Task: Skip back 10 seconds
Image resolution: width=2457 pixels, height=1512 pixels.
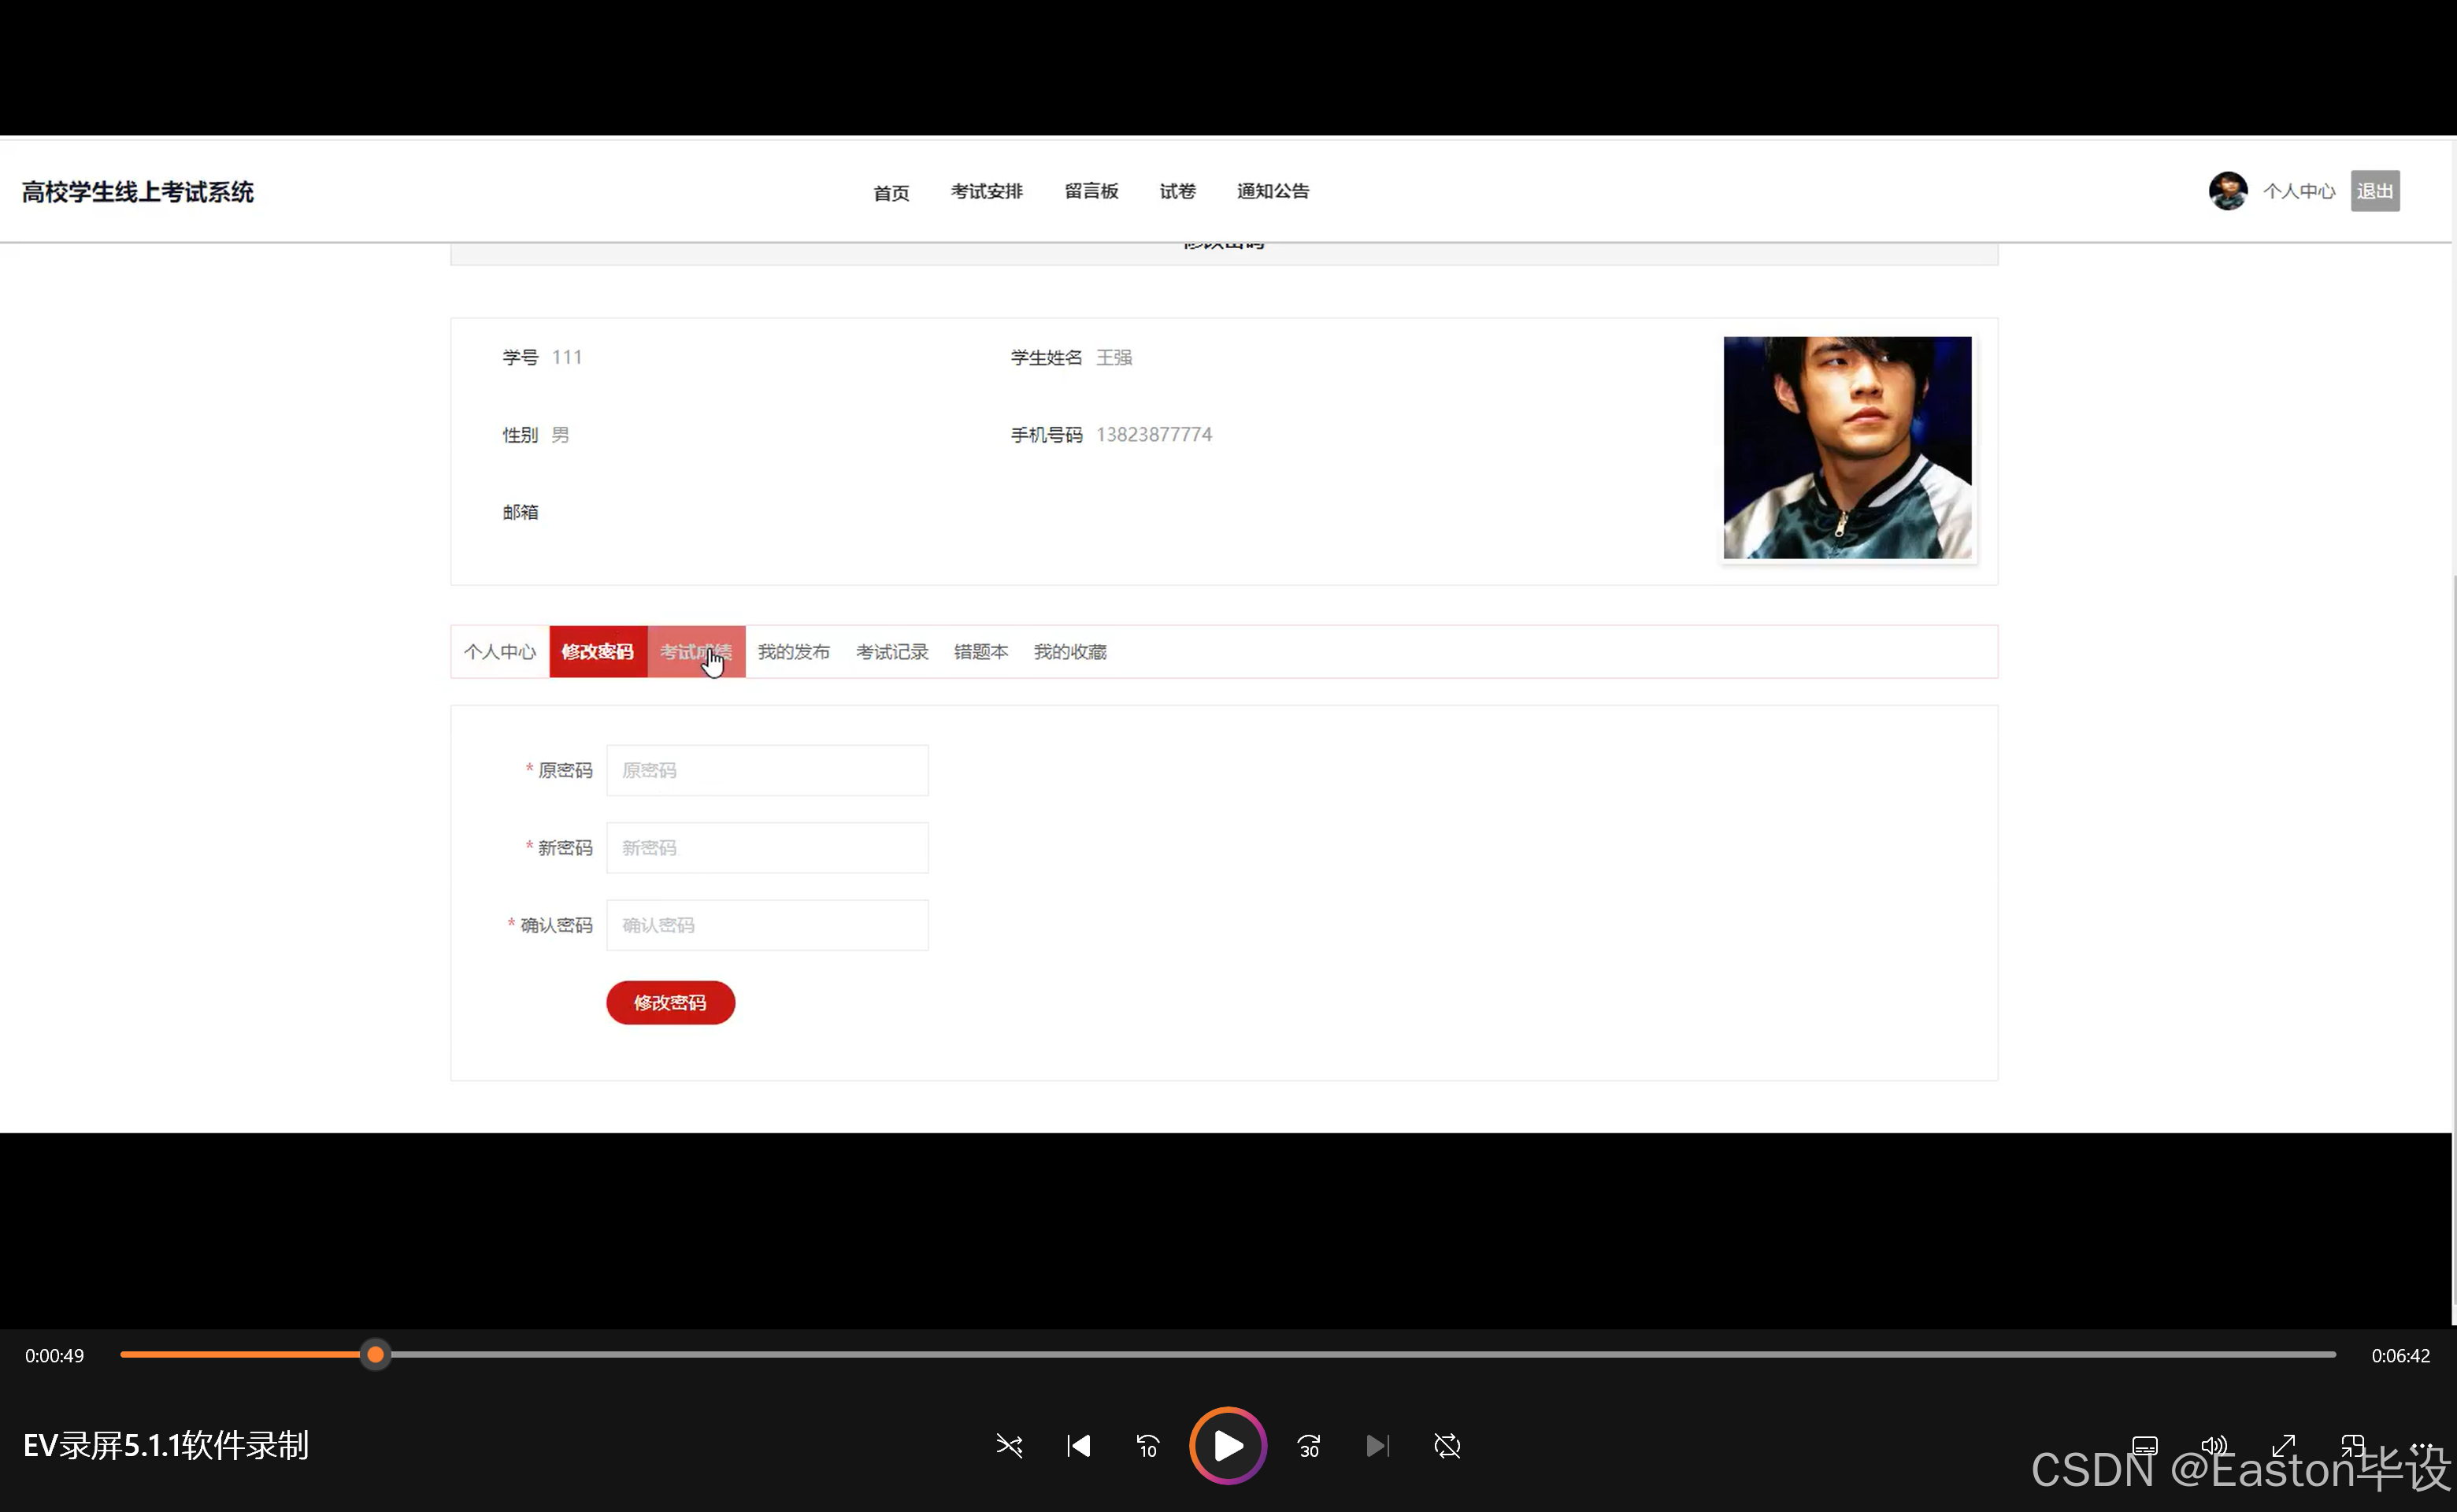Action: coord(1147,1446)
